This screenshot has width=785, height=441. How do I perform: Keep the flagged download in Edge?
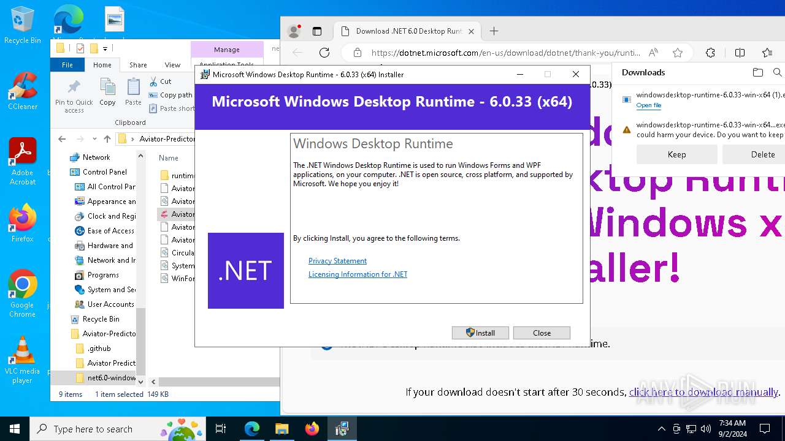point(676,154)
